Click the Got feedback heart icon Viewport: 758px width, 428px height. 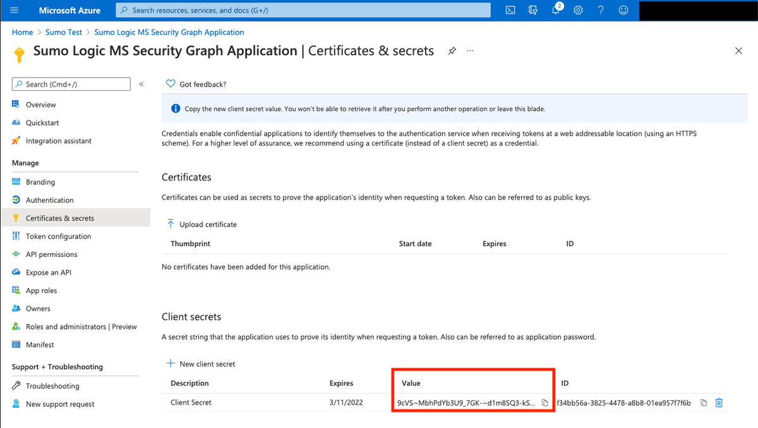click(x=171, y=84)
